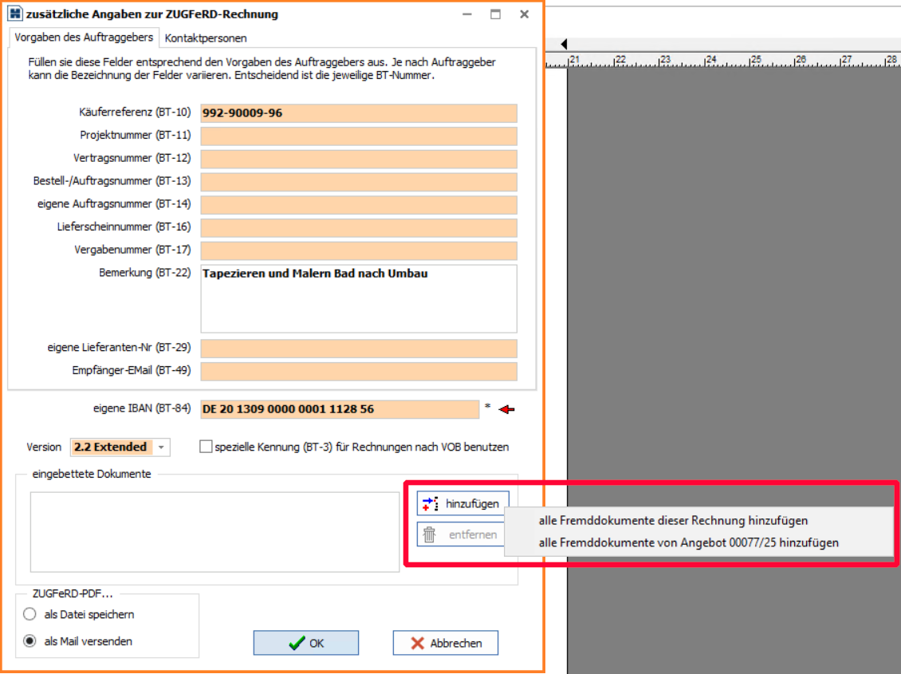Image resolution: width=901 pixels, height=674 pixels.
Task: Enable special BT-3 VOB identifier checkbox
Action: tap(206, 447)
